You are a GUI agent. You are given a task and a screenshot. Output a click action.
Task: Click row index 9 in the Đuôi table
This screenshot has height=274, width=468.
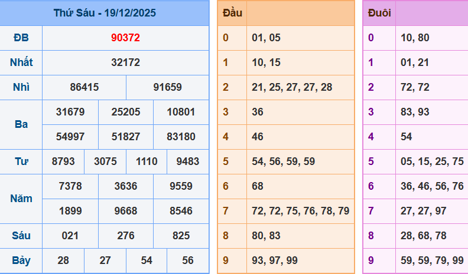[370, 260]
